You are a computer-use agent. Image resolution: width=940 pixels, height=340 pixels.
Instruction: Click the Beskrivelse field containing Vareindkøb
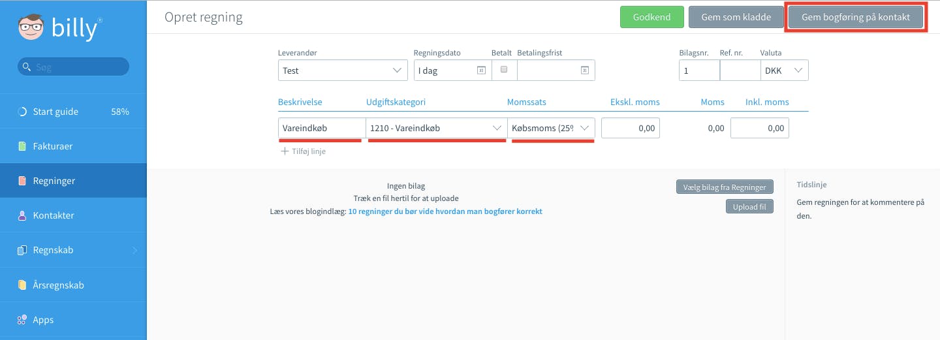point(322,128)
